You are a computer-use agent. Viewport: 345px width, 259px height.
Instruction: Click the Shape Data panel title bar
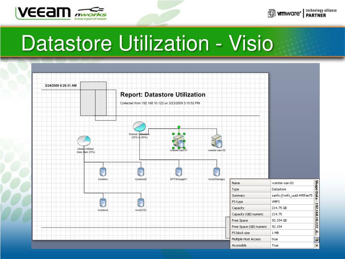coord(317,208)
